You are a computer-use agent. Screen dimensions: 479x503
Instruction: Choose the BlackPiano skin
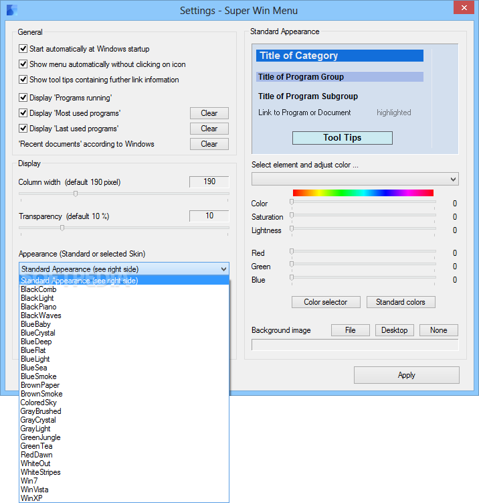point(124,307)
